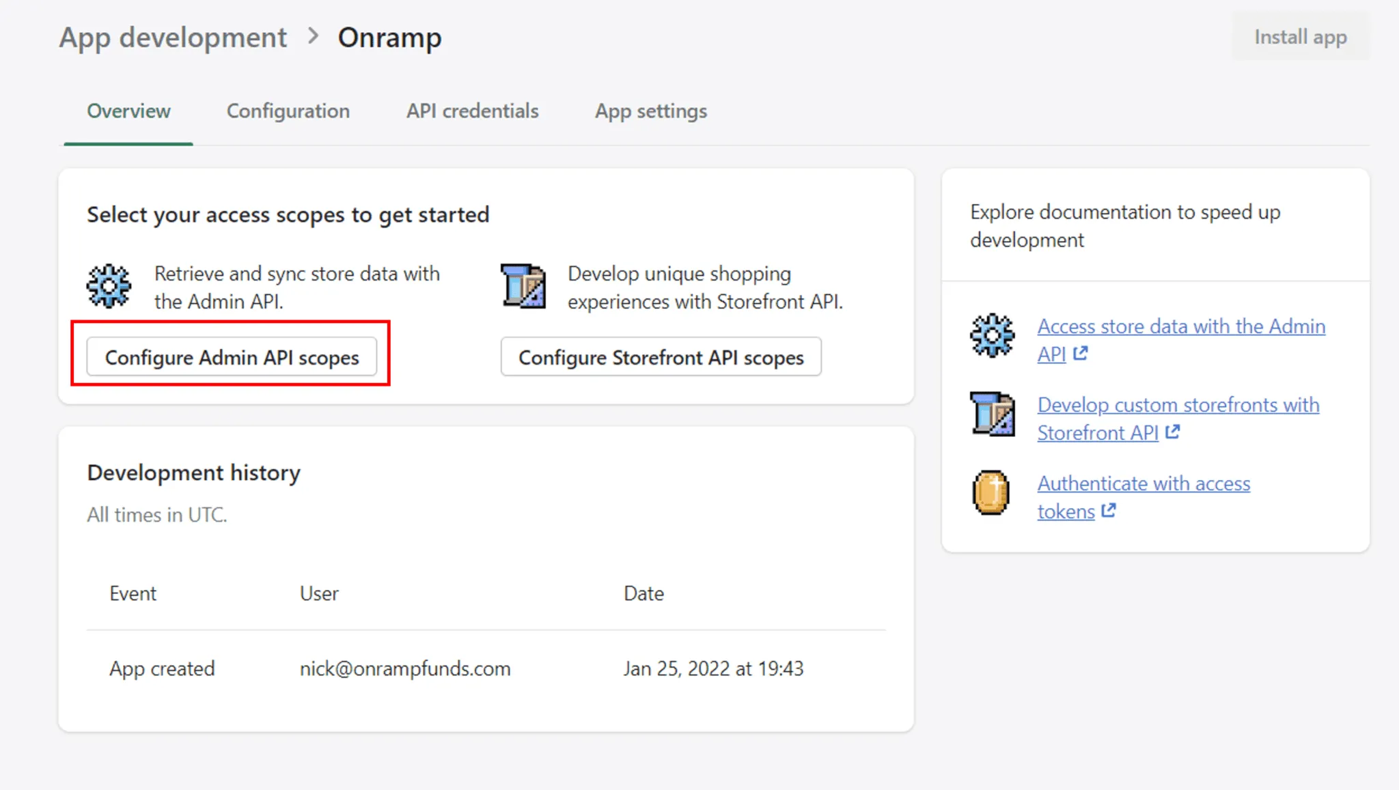Click the coin icon next to Authenticate link
The height and width of the screenshot is (790, 1399).
[x=991, y=492]
